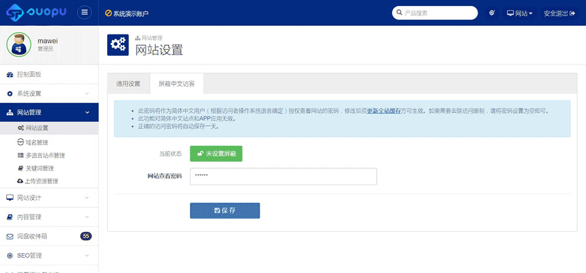Click the mawei user avatar
The image size is (586, 273).
pos(19,45)
